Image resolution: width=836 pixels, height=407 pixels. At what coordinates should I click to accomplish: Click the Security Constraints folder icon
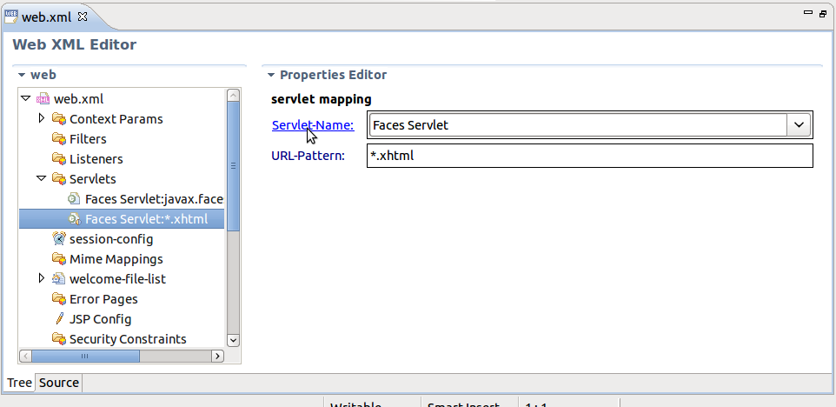click(58, 338)
